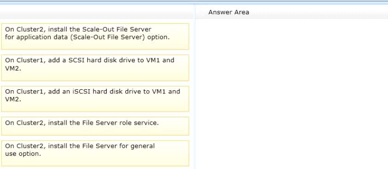This screenshot has width=388, height=169.
Task: Select 'File Server for general use option' box
Action: [x=95, y=153]
